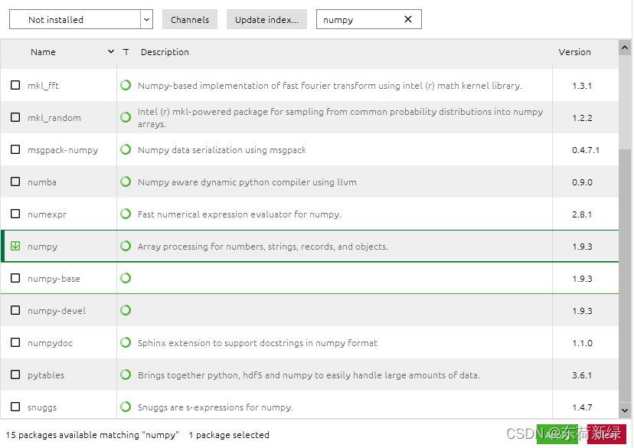Select the numpy package name
Viewport: 634px width, 448px height.
point(42,247)
